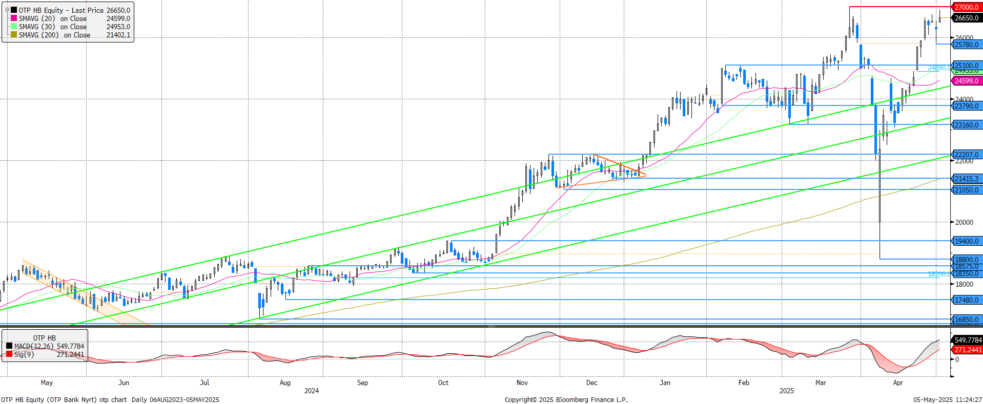
Task: Click the Sep label on time axis
Action: 362,382
